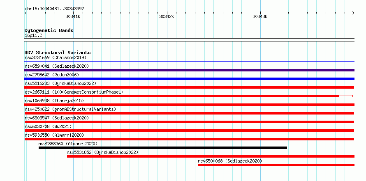Click the red nsv5531852 variant bar
Image resolution: width=366 pixels, height=181 pixels.
[211, 156]
